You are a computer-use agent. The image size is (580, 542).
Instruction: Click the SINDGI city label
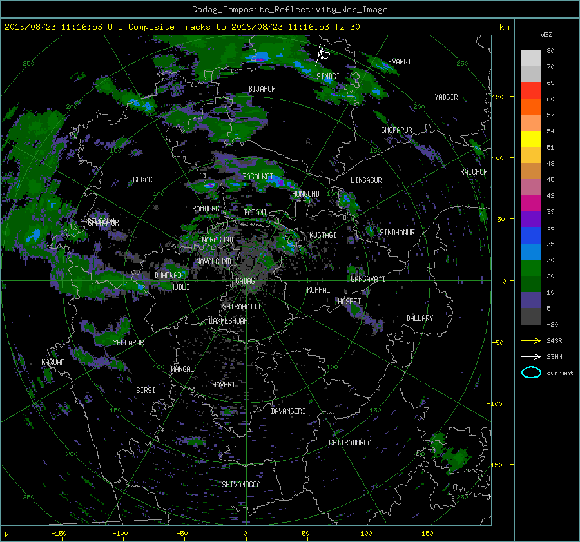(x=328, y=77)
